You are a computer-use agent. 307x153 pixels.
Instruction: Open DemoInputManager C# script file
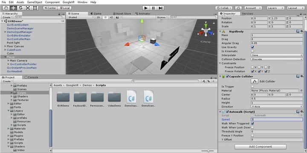(131, 99)
